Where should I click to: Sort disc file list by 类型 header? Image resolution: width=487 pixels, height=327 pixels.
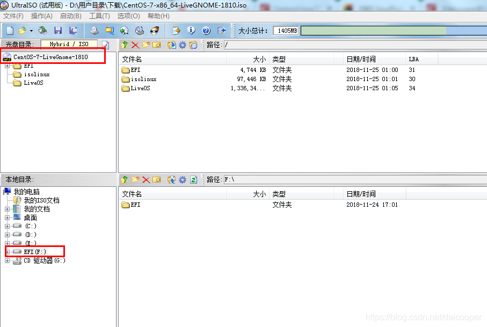pos(301,59)
